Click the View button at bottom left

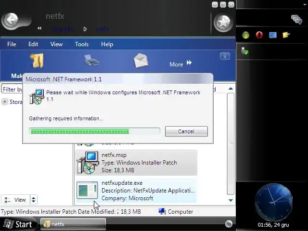coord(15,200)
